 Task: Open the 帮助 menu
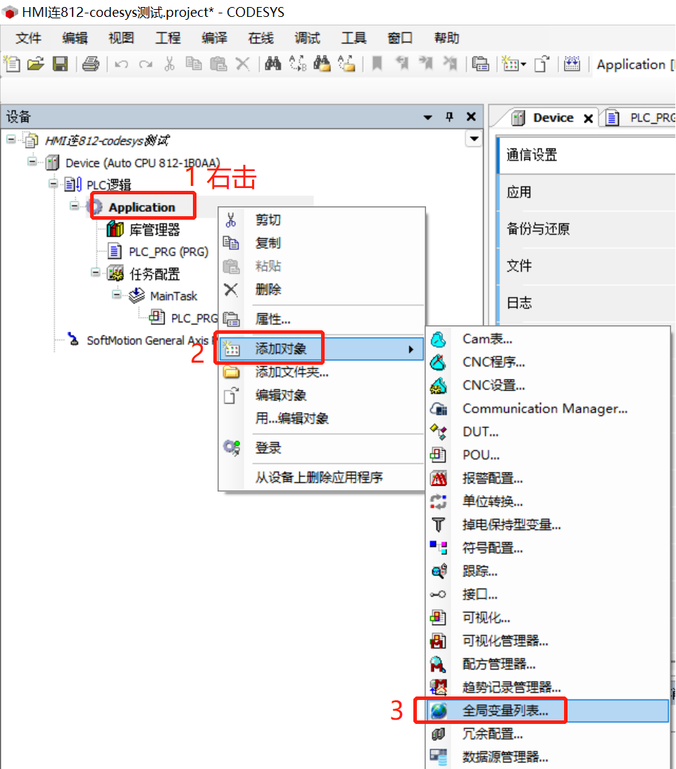point(447,38)
